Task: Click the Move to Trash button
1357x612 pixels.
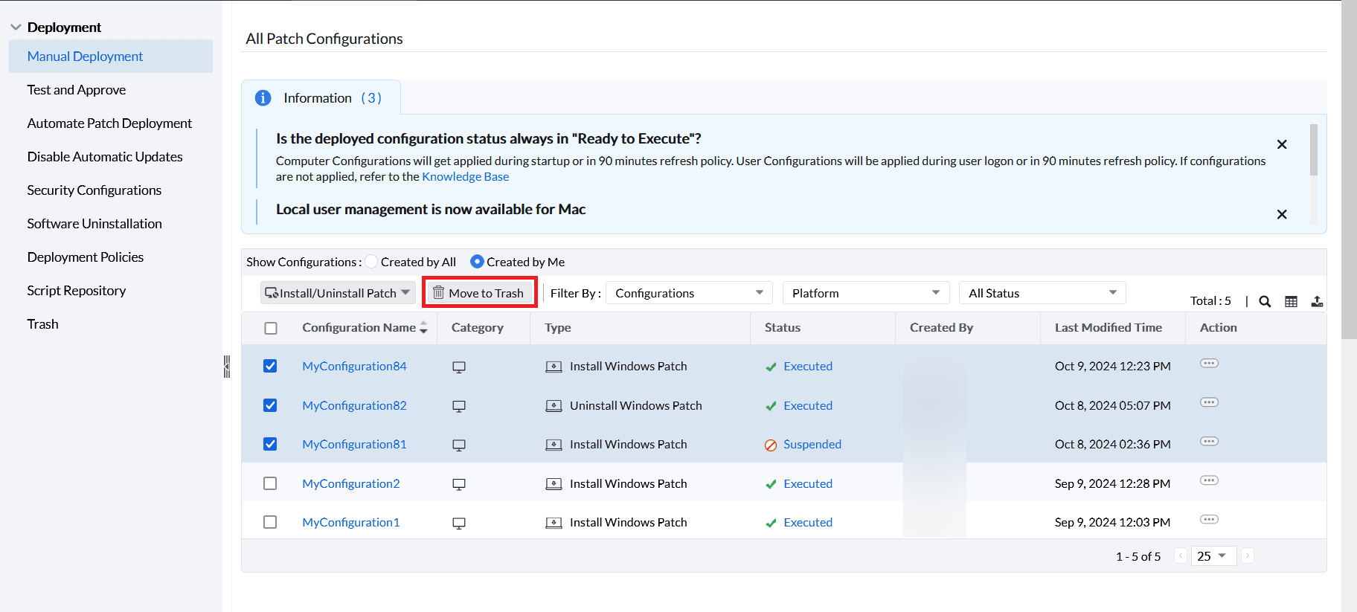Action: click(480, 293)
